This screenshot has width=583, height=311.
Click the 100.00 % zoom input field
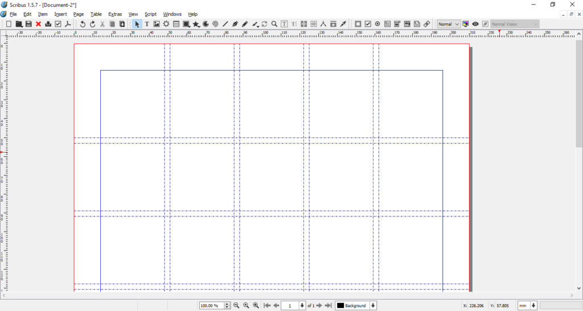(212, 305)
